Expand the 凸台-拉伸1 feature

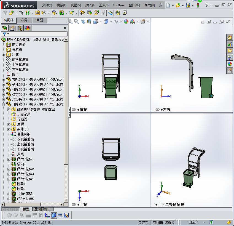click(9, 159)
